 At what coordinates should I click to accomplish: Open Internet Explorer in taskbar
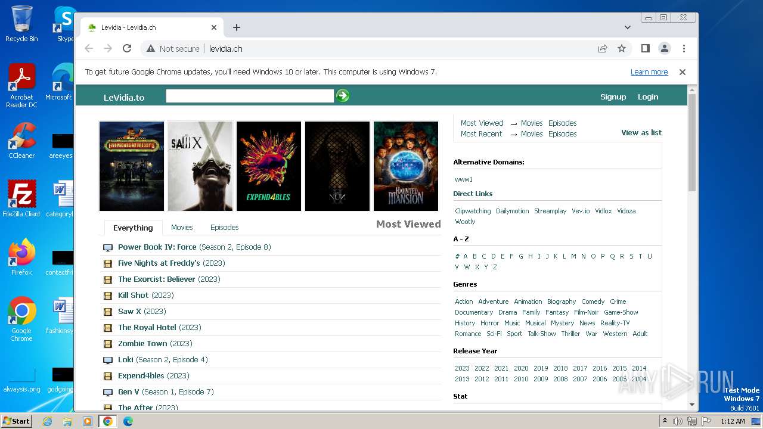(48, 421)
